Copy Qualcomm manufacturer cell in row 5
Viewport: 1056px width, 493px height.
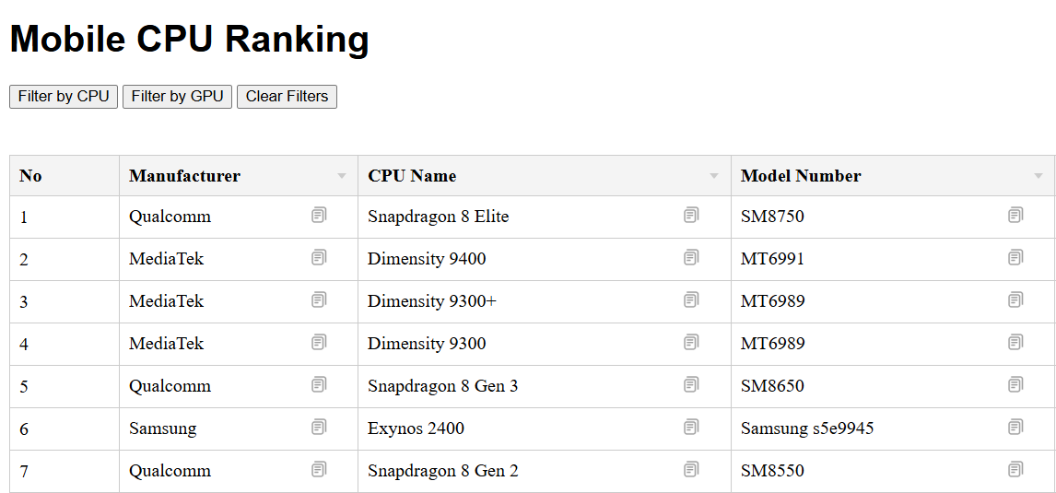click(319, 385)
